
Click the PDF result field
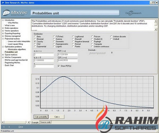pyautogui.click(x=68, y=55)
